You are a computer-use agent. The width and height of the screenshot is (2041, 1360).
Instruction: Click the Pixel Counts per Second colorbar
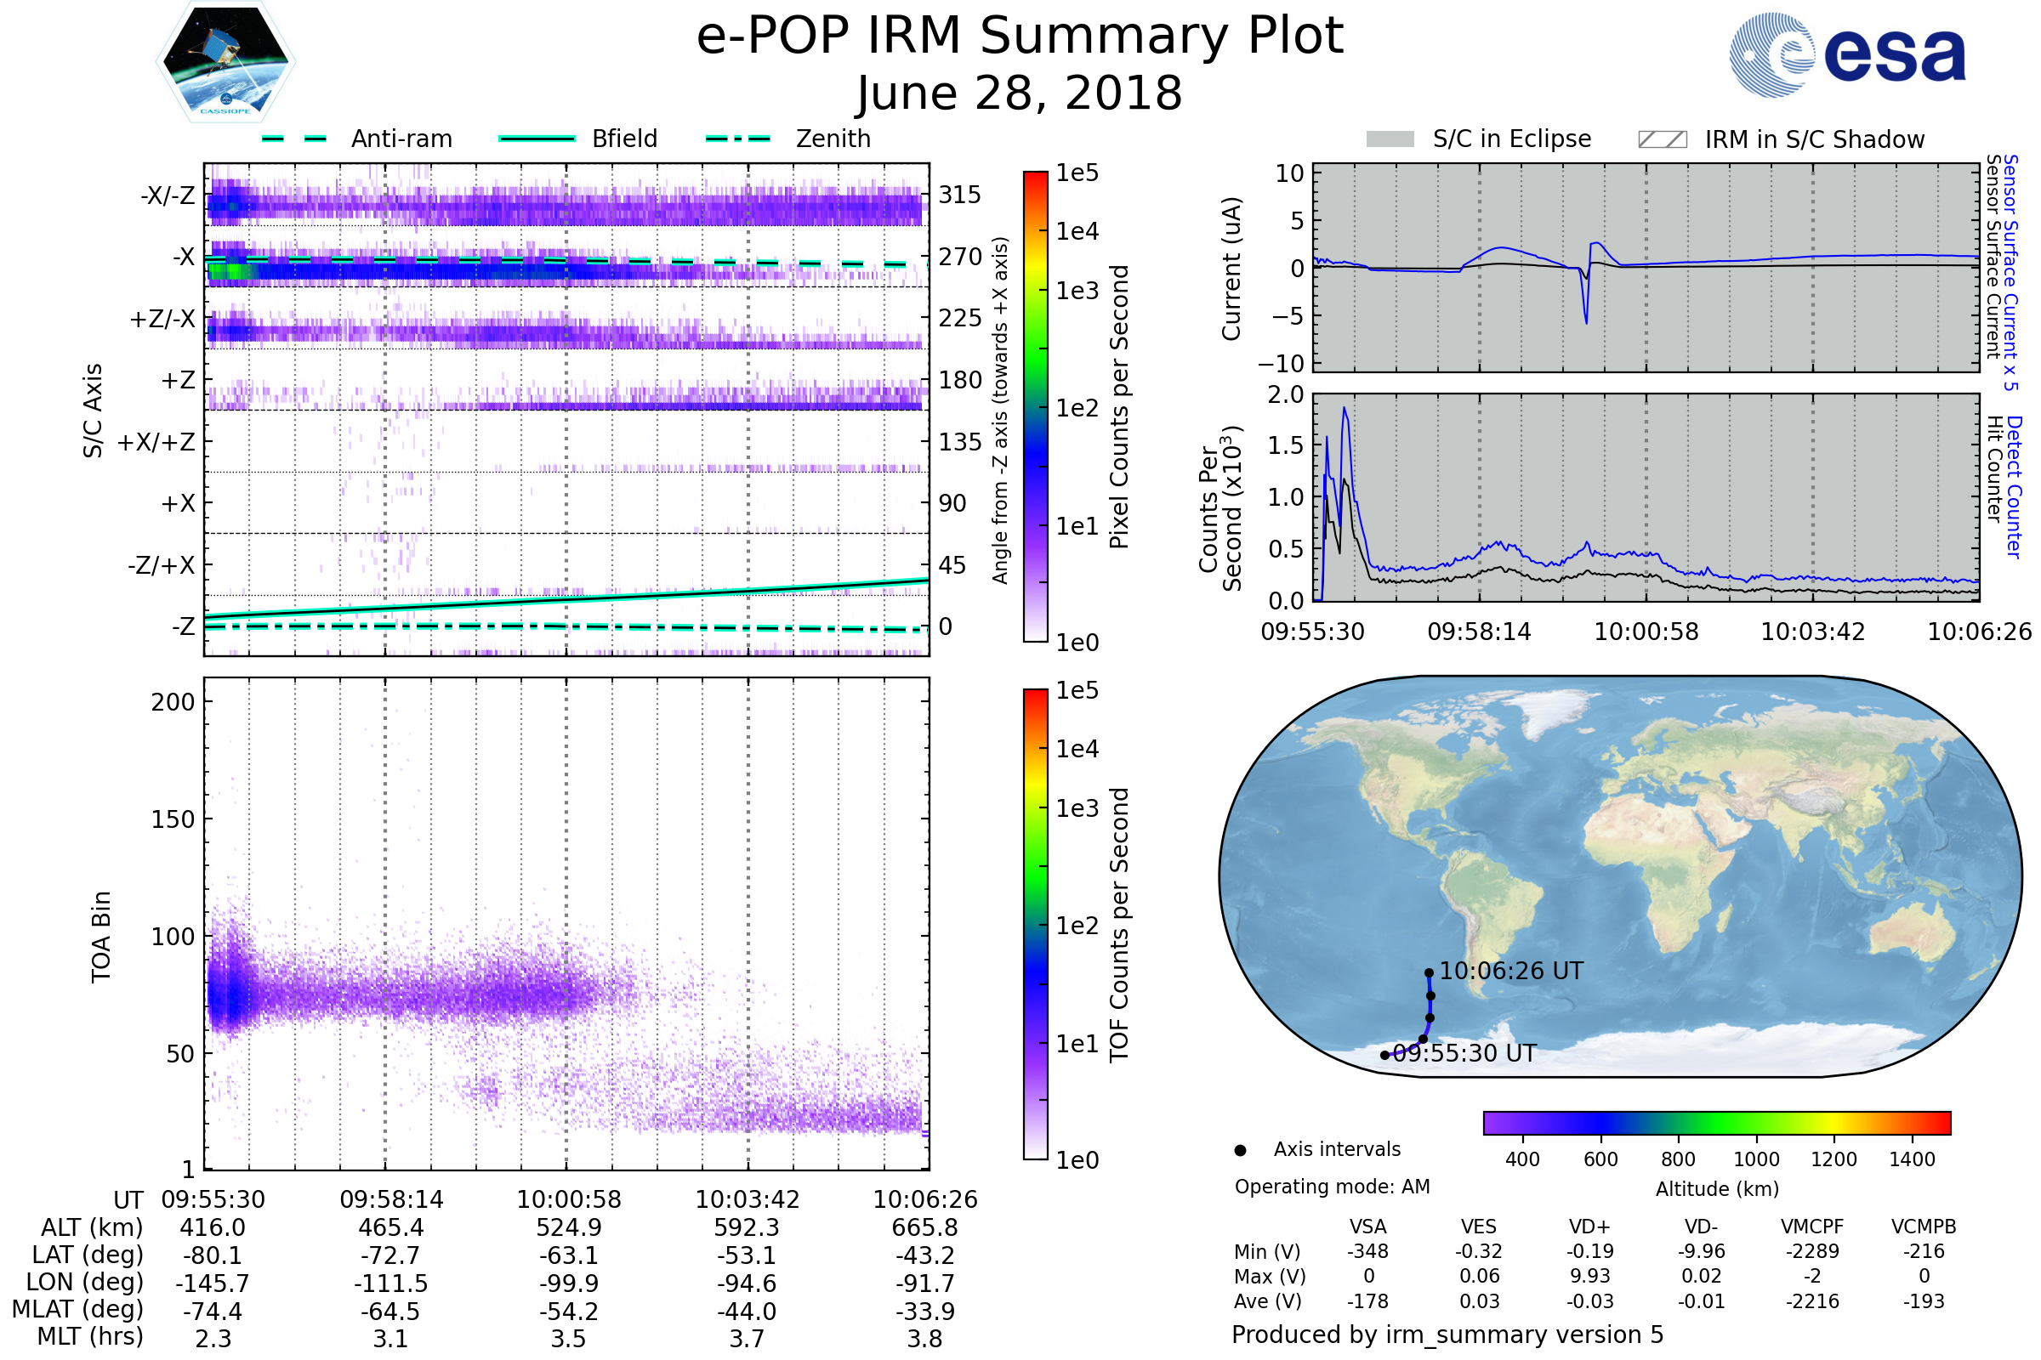[x=1035, y=406]
